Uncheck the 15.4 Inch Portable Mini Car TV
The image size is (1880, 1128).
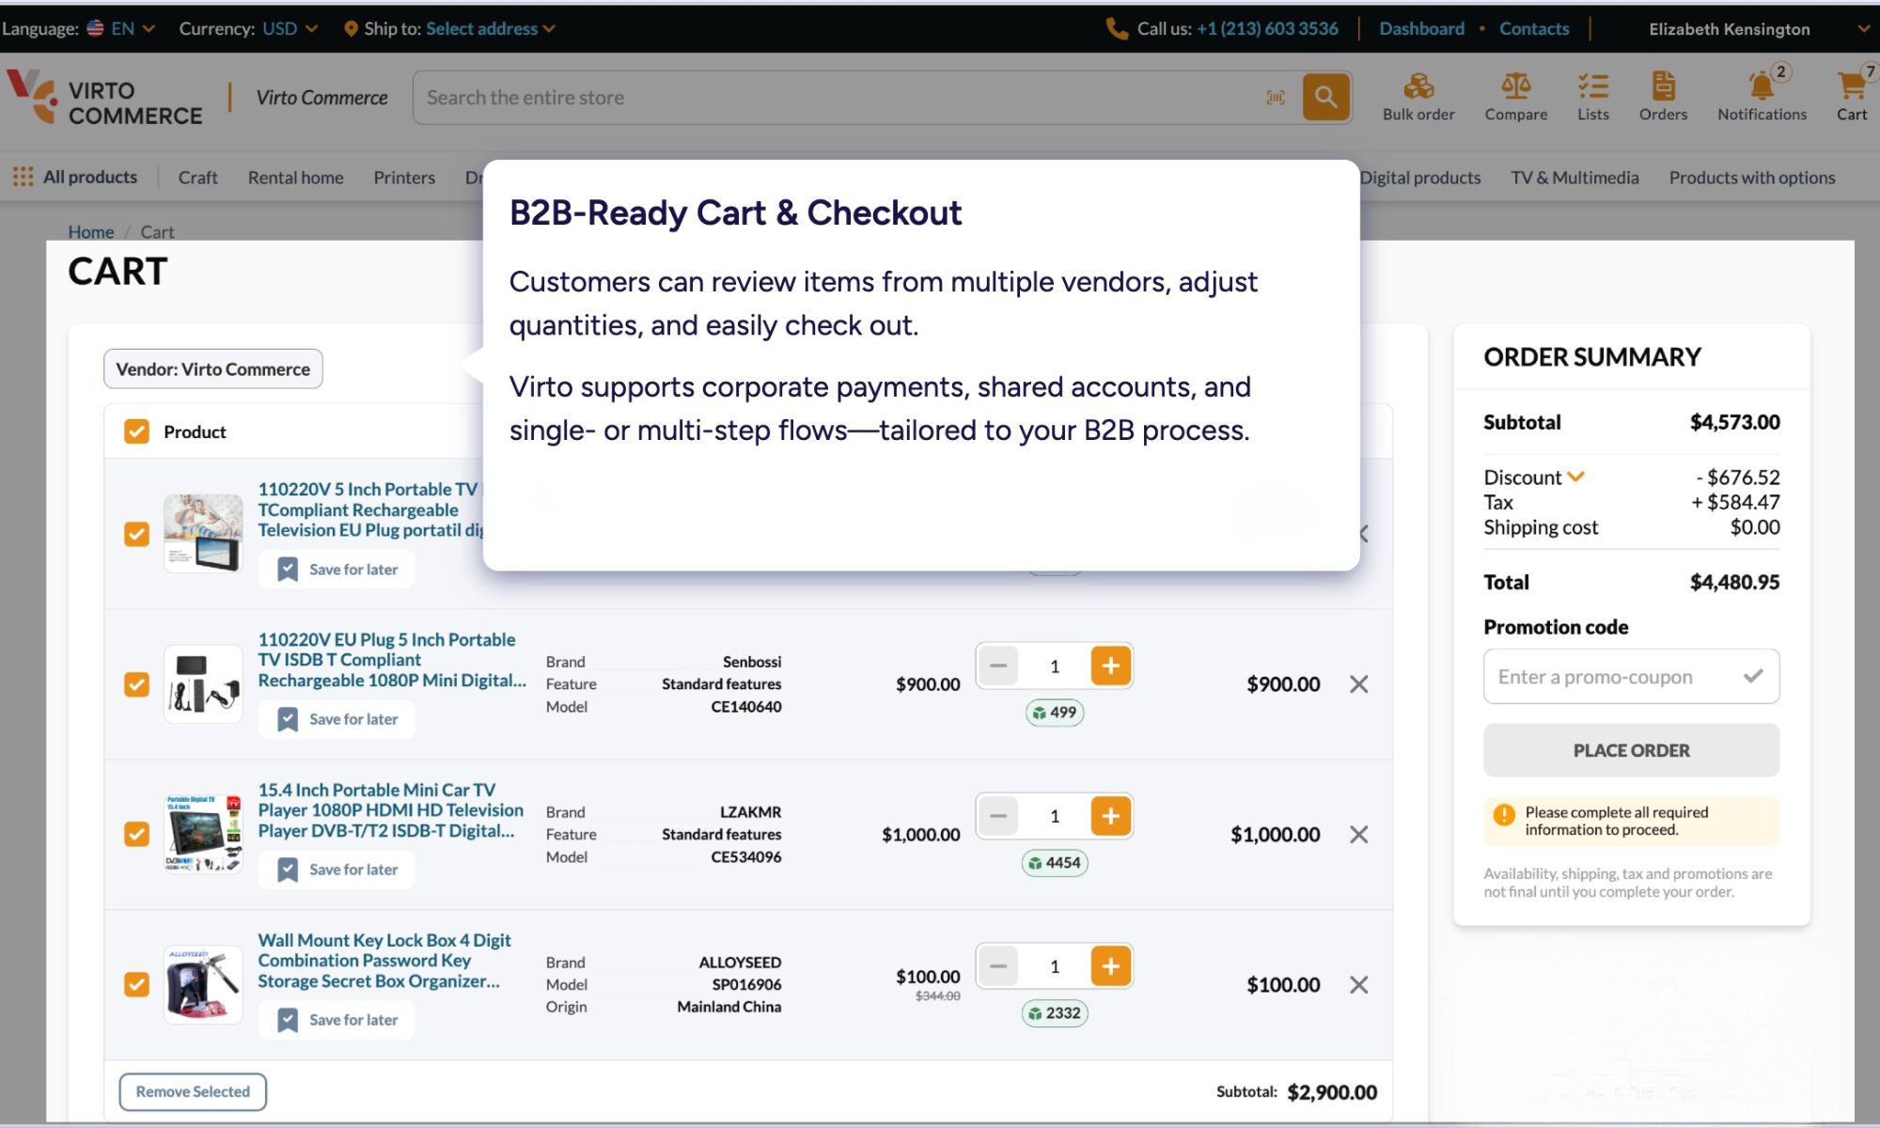click(x=137, y=835)
